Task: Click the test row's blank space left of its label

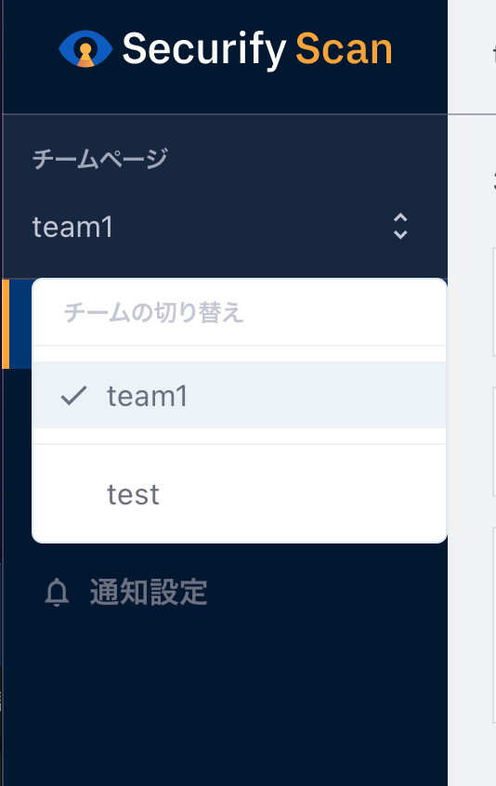Action: (69, 494)
